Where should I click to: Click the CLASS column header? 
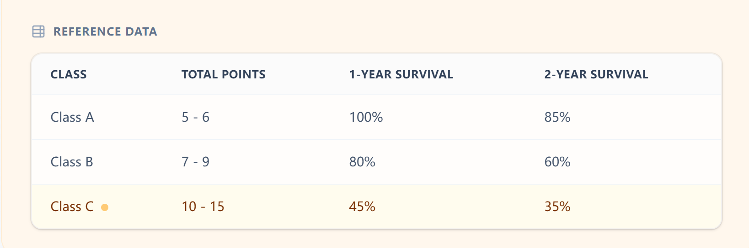(x=69, y=74)
